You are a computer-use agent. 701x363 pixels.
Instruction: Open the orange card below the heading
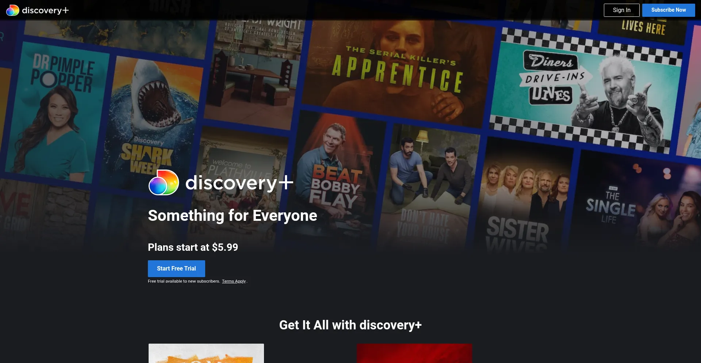click(206, 353)
